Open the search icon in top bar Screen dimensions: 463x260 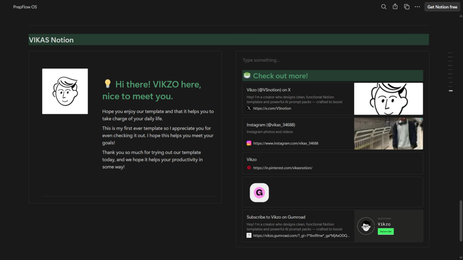[384, 7]
